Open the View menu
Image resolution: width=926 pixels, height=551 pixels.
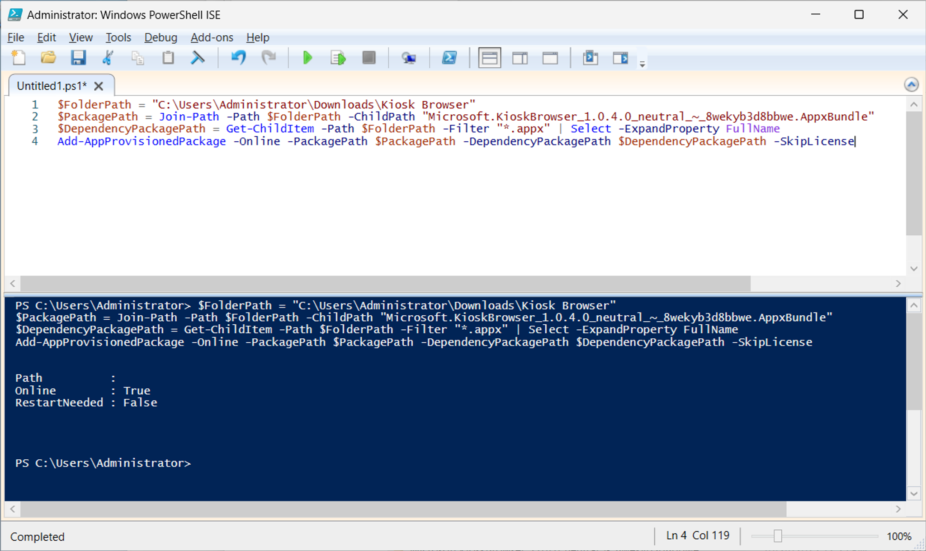81,37
